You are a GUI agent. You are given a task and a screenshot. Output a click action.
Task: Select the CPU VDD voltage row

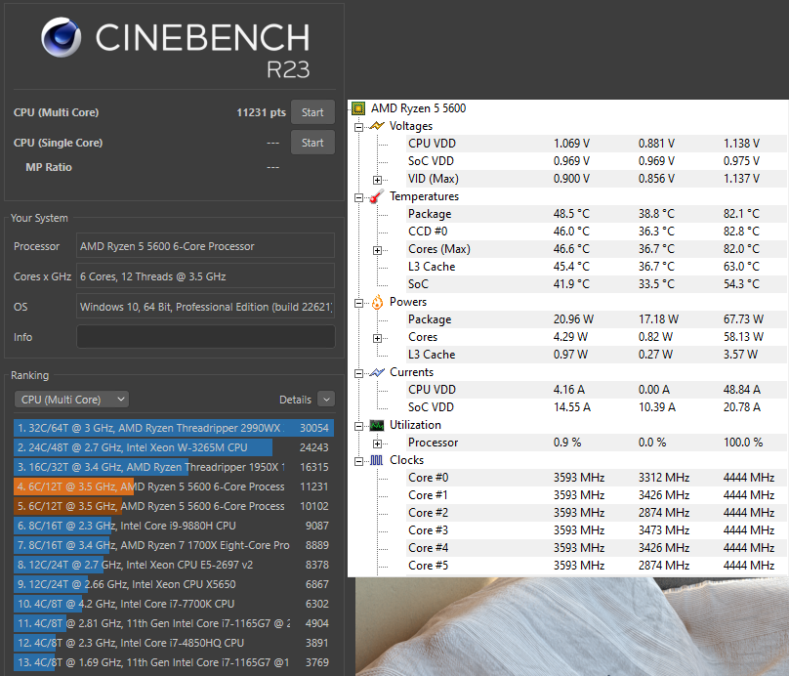tap(597, 144)
